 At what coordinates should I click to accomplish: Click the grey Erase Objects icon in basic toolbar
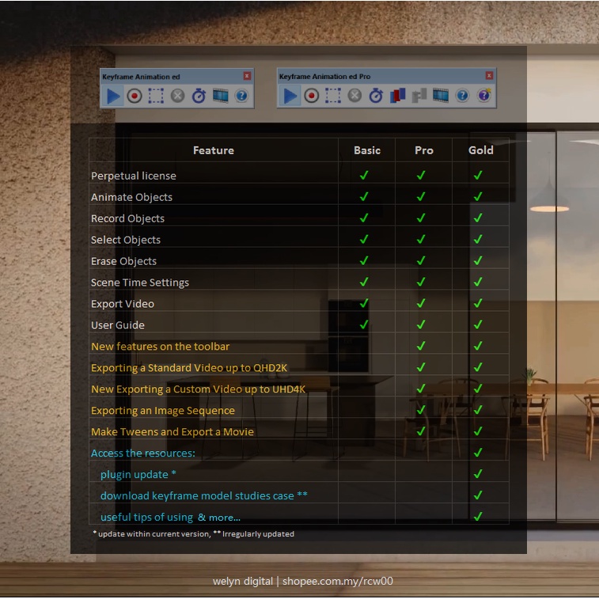[177, 96]
